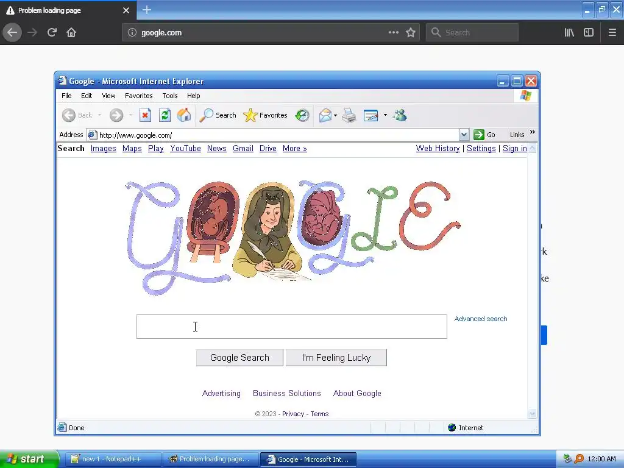624x468 pixels.
Task: Click the magnifier tray icon near clock
Action: 579,459
